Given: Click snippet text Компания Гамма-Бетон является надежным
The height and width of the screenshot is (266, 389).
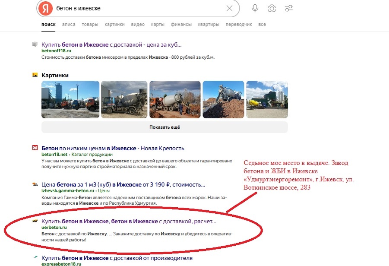Looking at the screenshot, I should click(134, 200).
